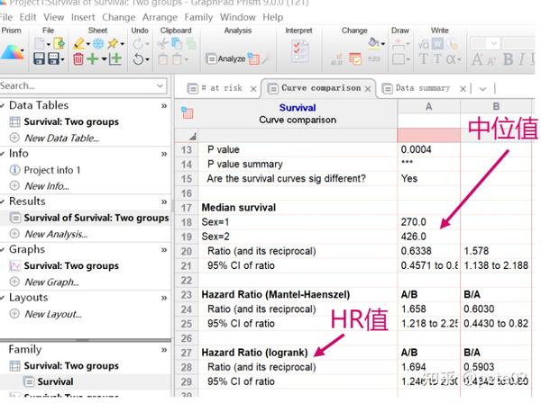Highlight the sheet with the marker icon
The height and width of the screenshot is (403, 541).
79,44
